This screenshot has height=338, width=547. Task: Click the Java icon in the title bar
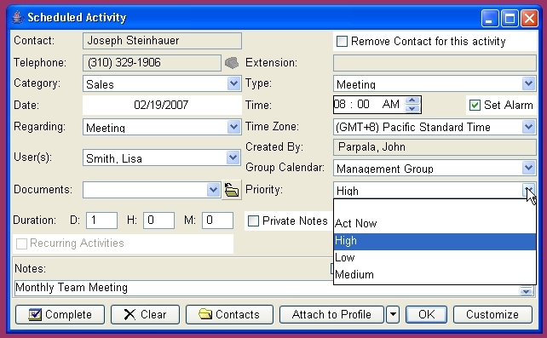click(x=17, y=17)
